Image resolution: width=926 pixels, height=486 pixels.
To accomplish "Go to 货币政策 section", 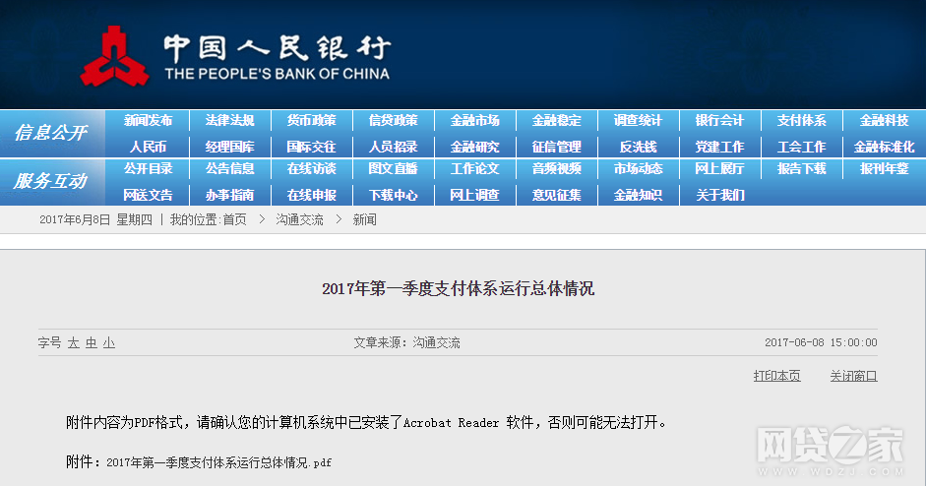I will click(311, 121).
